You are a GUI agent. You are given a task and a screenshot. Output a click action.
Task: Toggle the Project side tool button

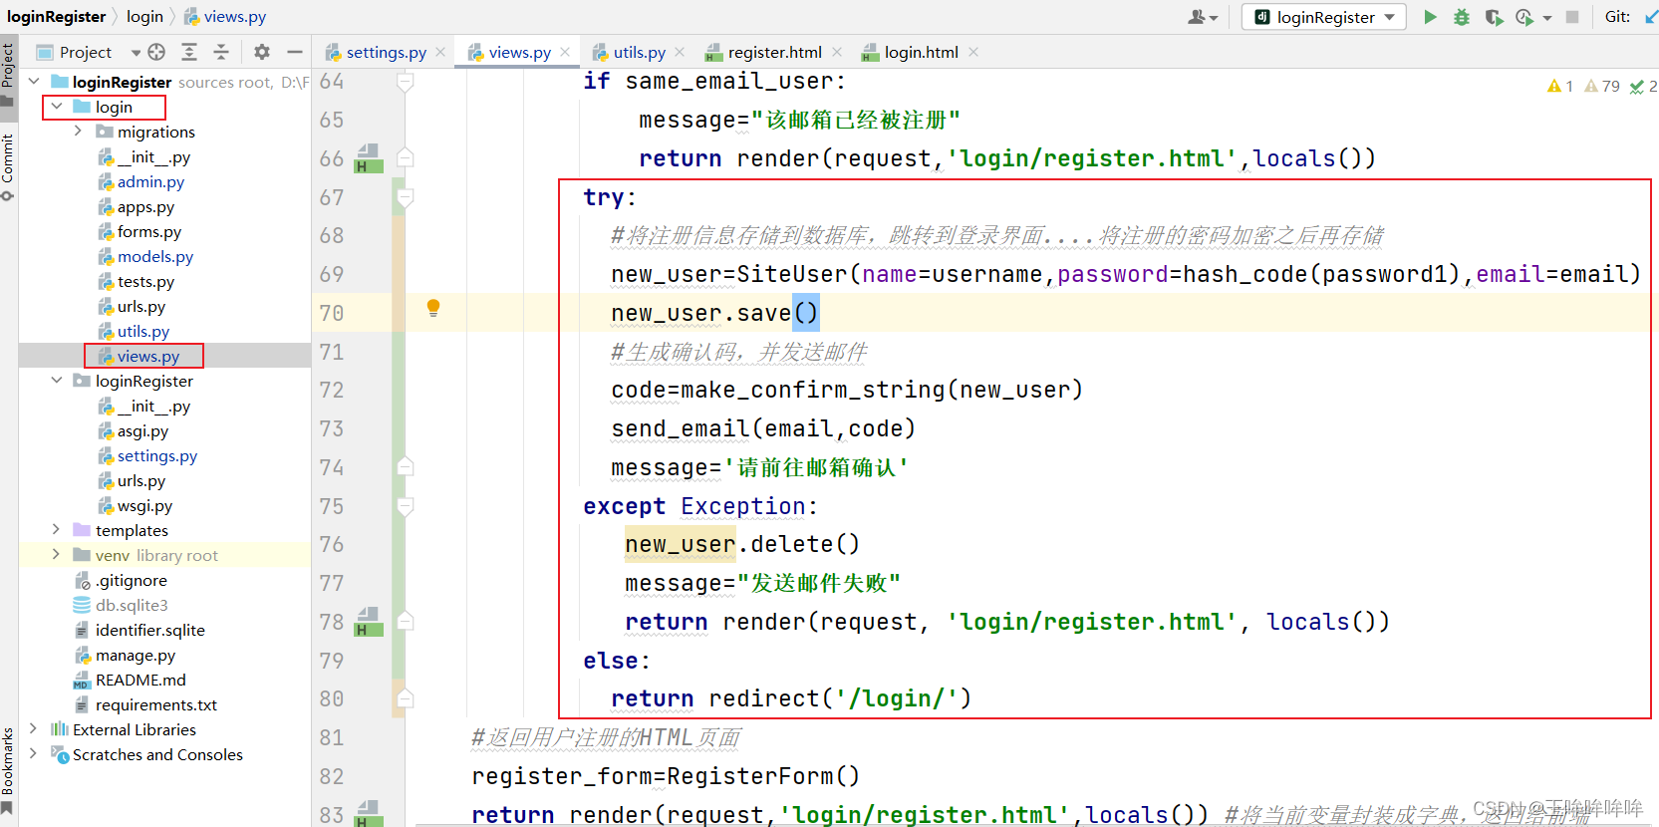tap(8, 72)
